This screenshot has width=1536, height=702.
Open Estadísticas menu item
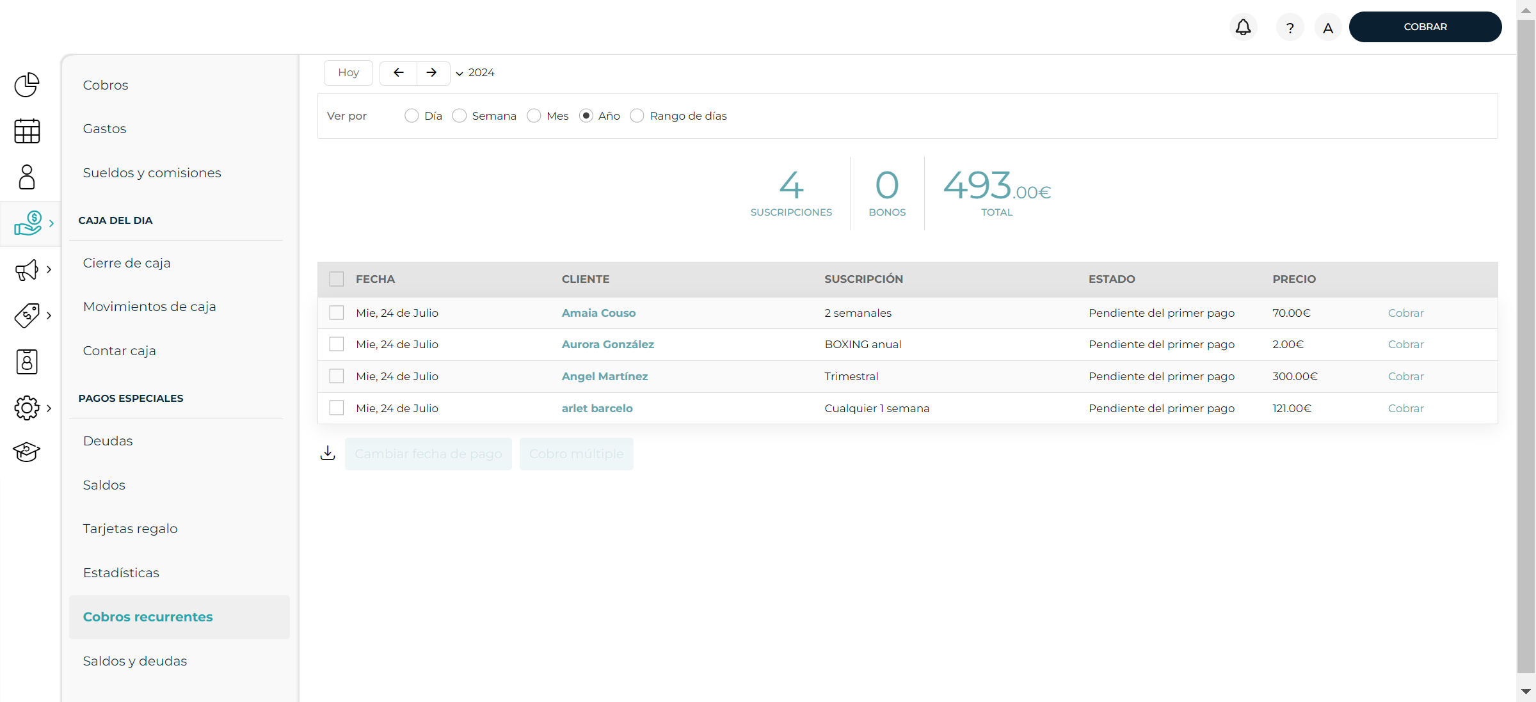coord(122,573)
